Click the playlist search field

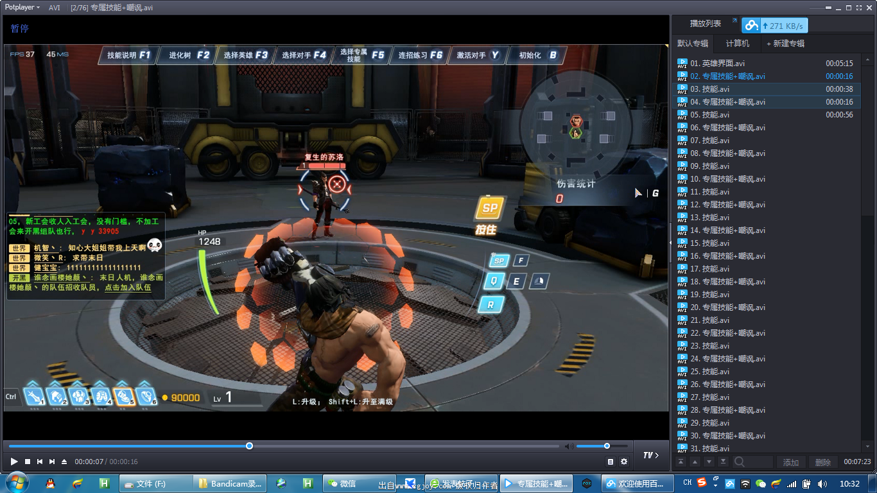click(754, 462)
